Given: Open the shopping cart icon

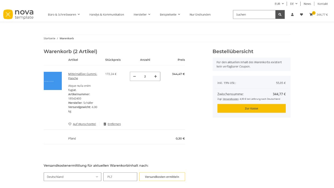Looking at the screenshot, I should click(311, 14).
